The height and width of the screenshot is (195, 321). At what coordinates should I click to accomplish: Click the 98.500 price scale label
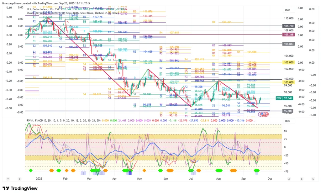coord(289,92)
